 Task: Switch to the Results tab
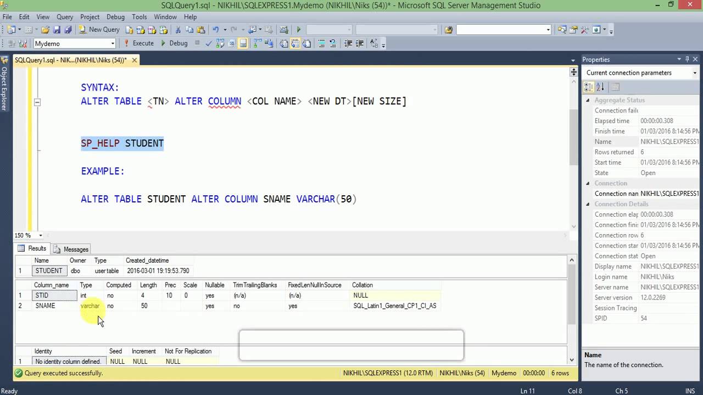point(32,249)
